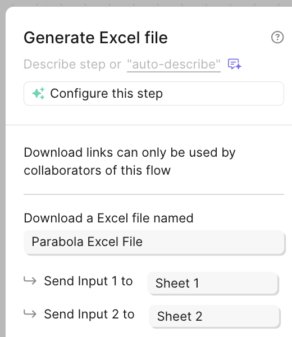This screenshot has height=337, width=292.
Task: Open the help question mark icon
Action: click(277, 38)
